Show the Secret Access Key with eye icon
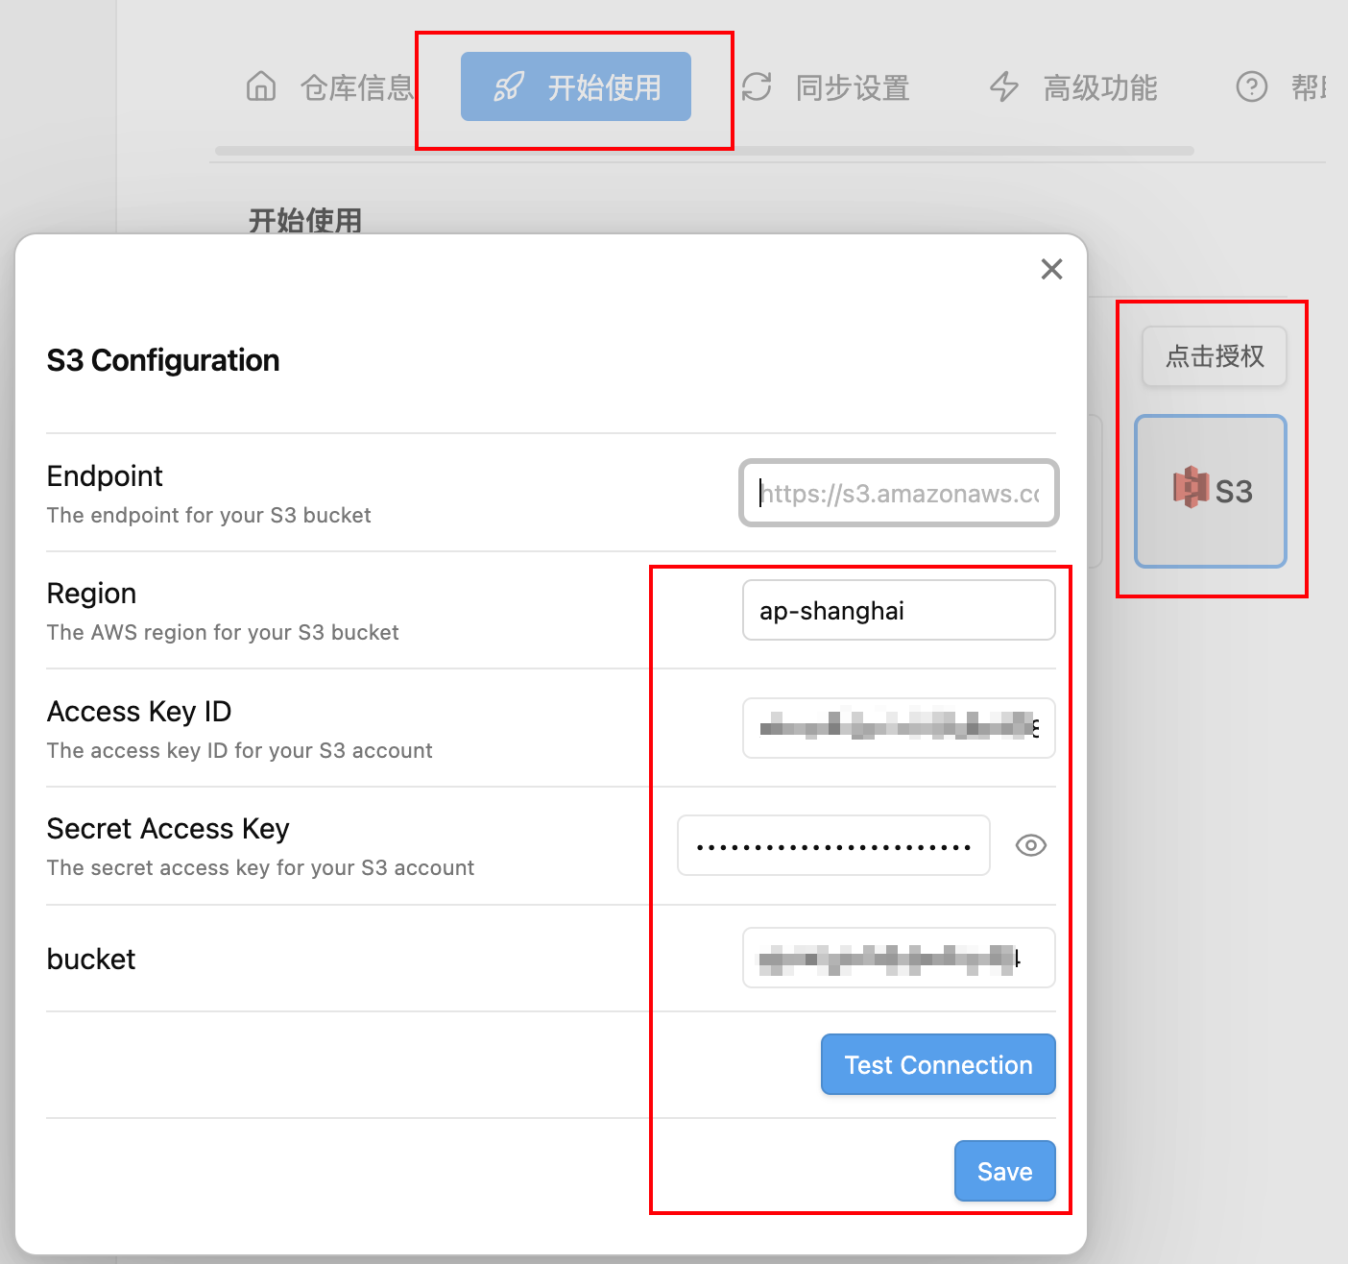Image resolution: width=1348 pixels, height=1264 pixels. pos(1030,845)
